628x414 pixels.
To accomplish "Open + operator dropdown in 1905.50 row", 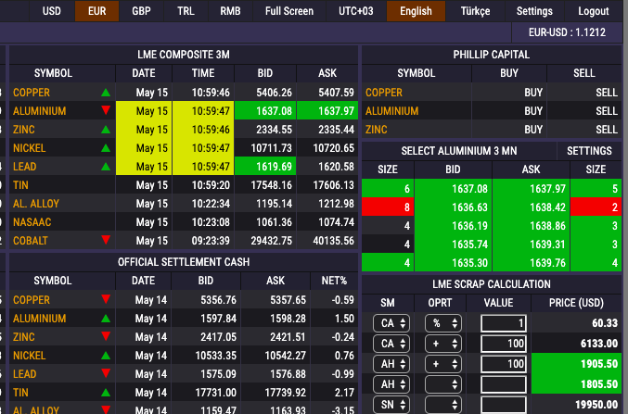I will coord(443,364).
